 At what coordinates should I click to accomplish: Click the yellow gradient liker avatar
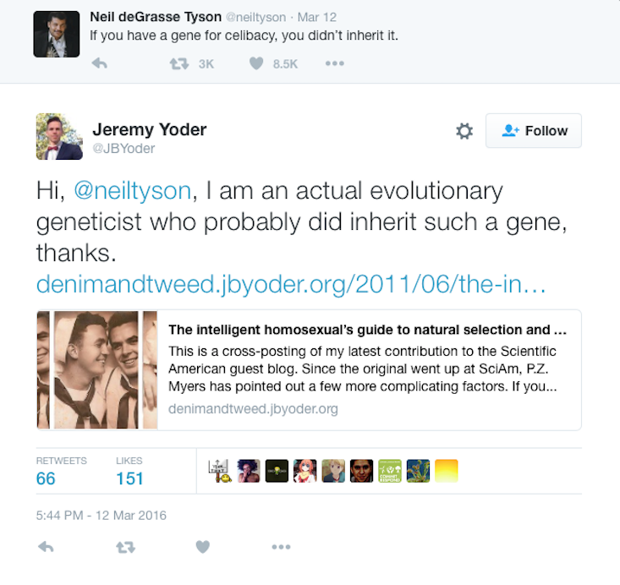coord(447,471)
